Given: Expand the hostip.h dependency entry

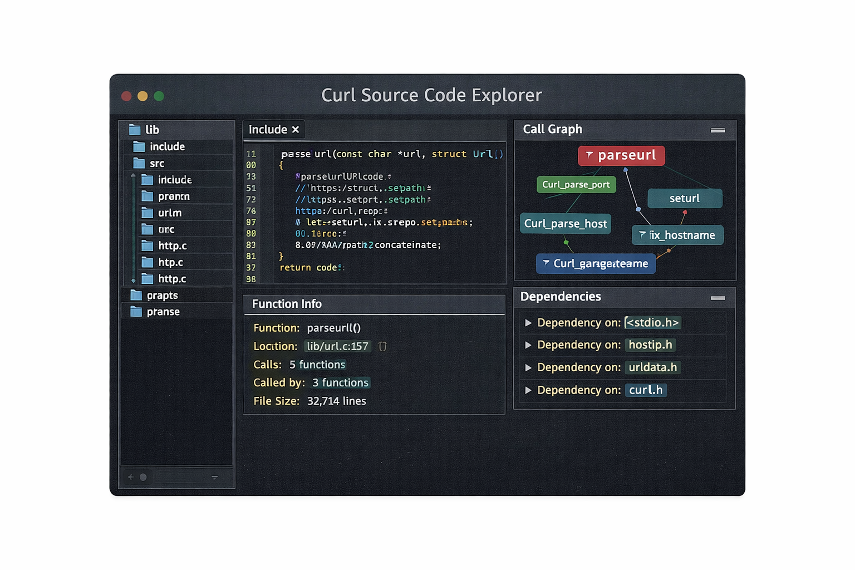Looking at the screenshot, I should pyautogui.click(x=528, y=345).
